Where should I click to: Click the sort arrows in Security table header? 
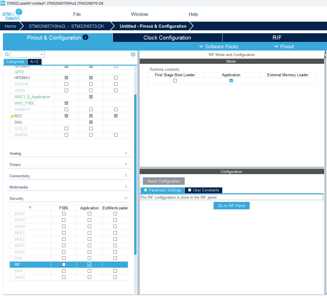point(30,208)
